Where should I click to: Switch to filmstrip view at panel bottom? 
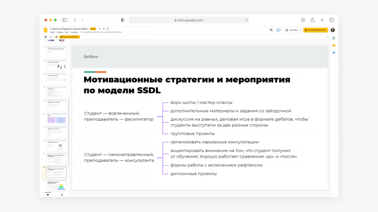pos(48,195)
